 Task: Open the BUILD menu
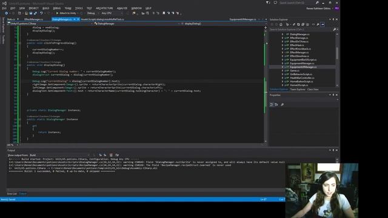[x=46, y=8]
